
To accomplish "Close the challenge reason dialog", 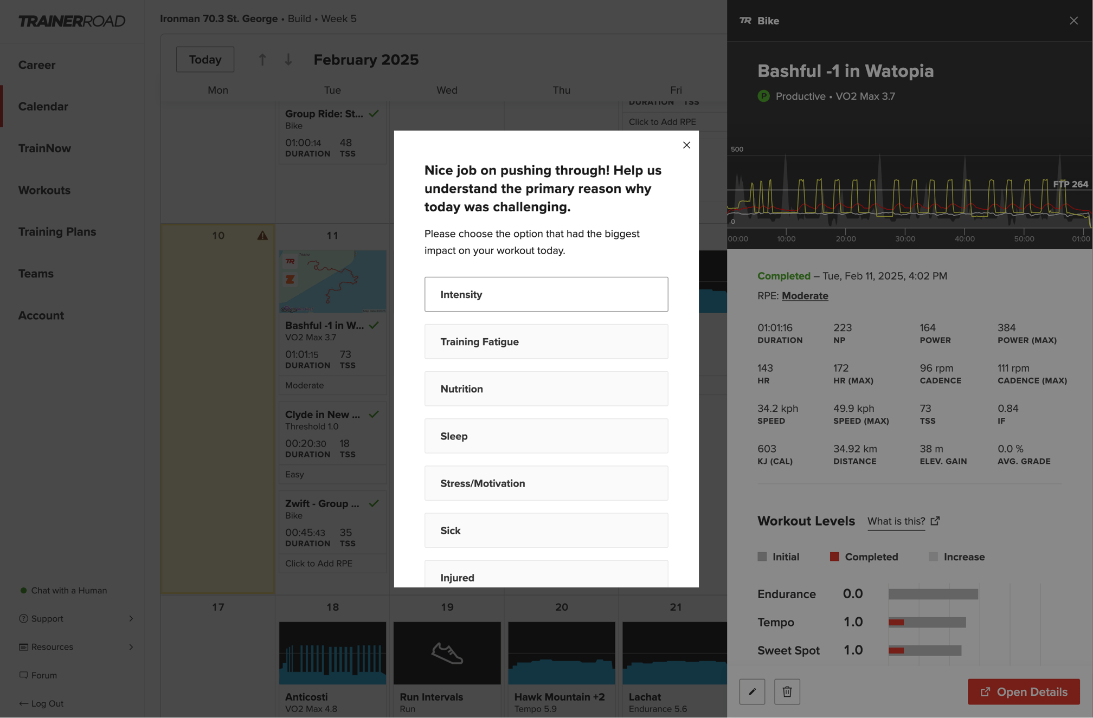I will [x=686, y=145].
